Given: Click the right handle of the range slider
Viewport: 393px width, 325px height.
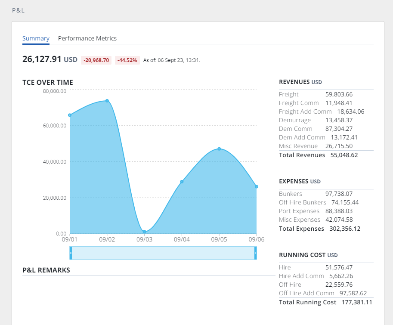Looking at the screenshot, I should 256,254.
